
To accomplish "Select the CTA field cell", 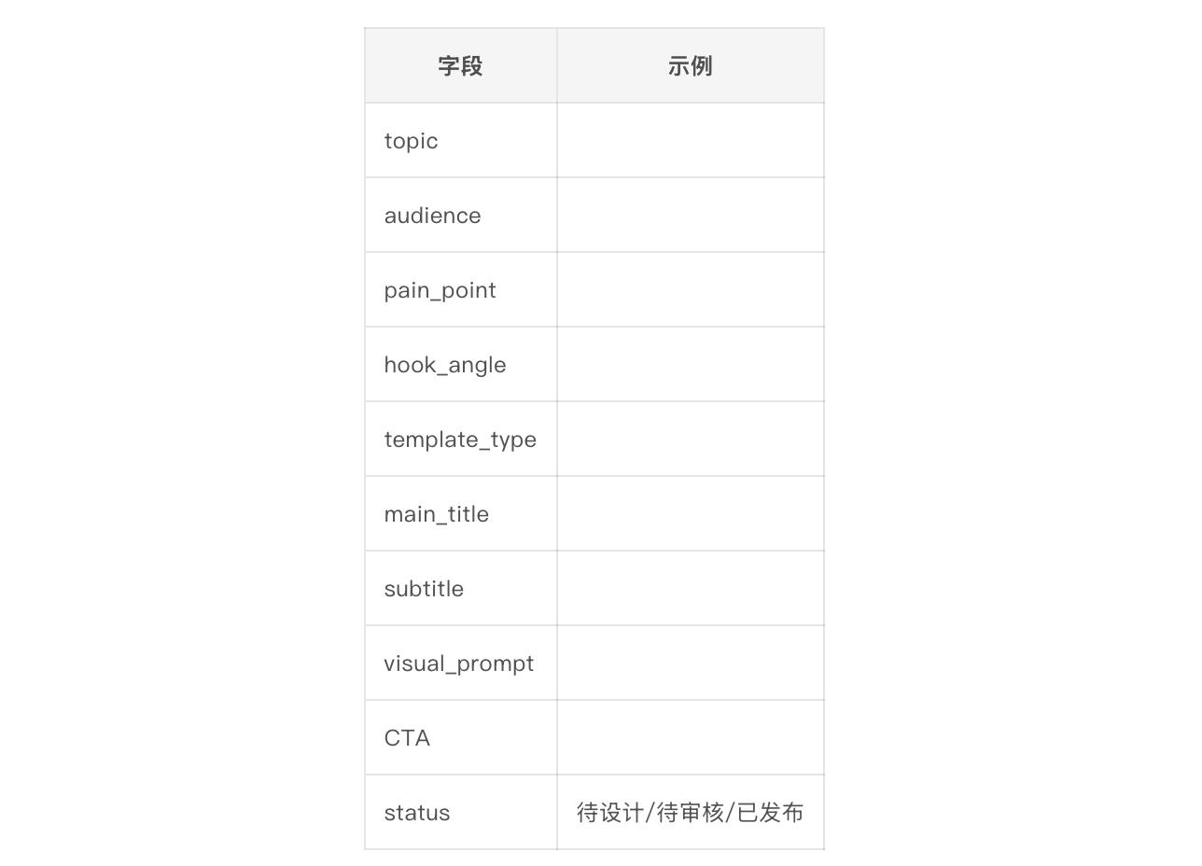I will pos(461,737).
